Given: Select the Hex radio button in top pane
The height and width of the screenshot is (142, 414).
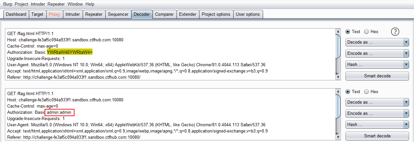Looking at the screenshot, I should pos(366,31).
